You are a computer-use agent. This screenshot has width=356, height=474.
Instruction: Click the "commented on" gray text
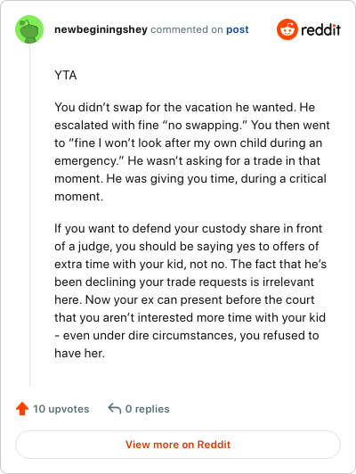point(187,29)
